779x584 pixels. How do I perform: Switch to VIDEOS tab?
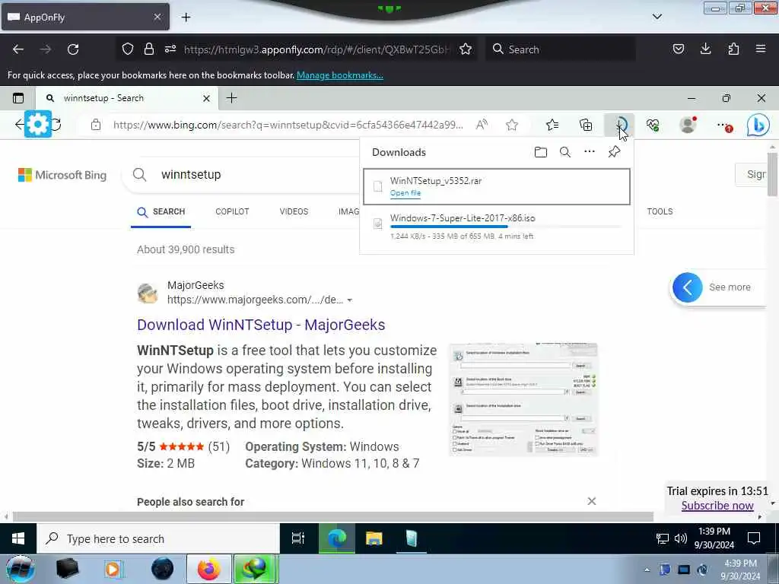294,211
